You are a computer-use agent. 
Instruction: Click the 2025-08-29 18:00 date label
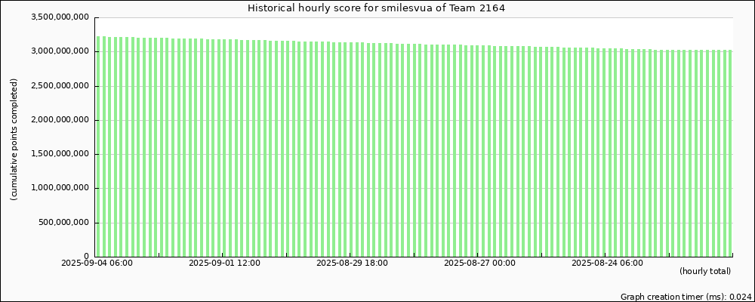point(352,263)
